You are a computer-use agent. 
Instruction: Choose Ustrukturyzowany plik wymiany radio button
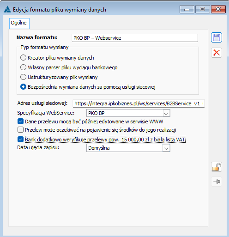(23, 77)
